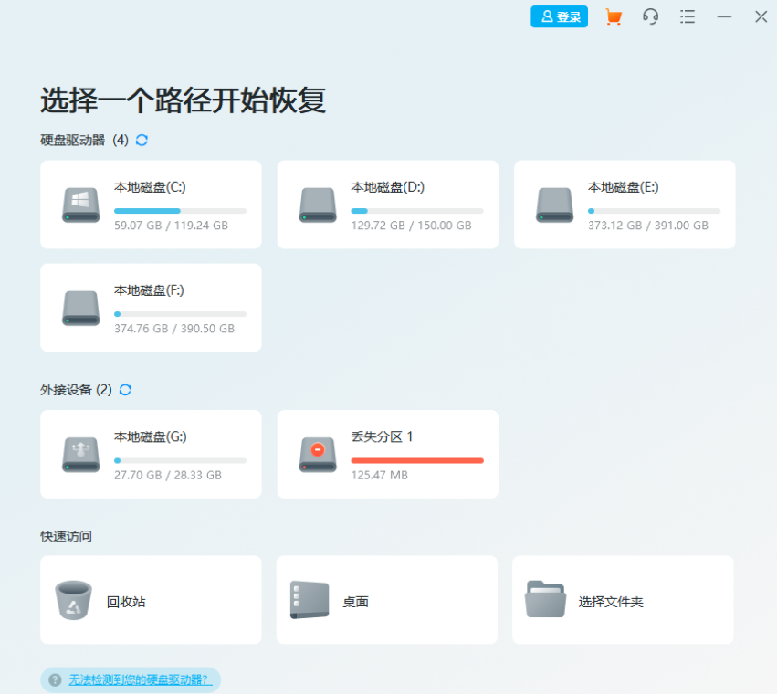Select 本地磁盘(C:) to start recovery
This screenshot has height=694, width=777.
click(150, 204)
